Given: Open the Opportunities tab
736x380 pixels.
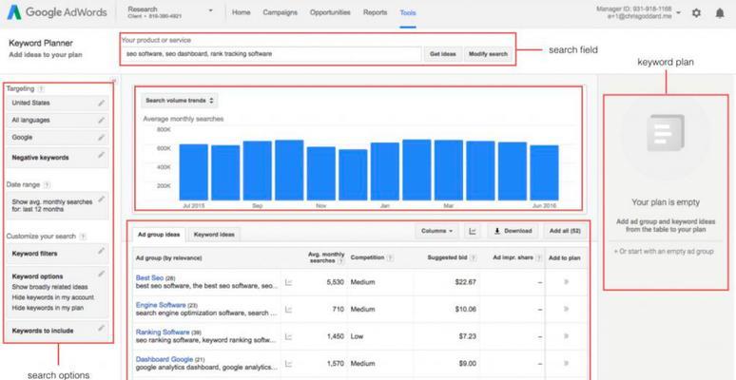Looking at the screenshot, I should pos(330,12).
